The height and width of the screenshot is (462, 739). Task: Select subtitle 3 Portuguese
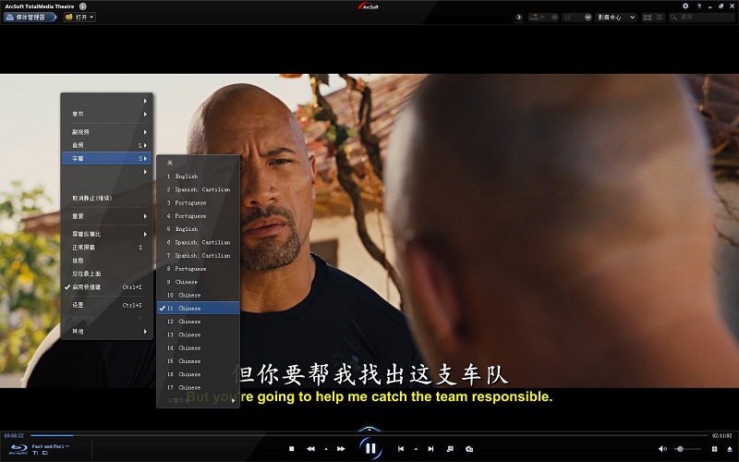198,202
